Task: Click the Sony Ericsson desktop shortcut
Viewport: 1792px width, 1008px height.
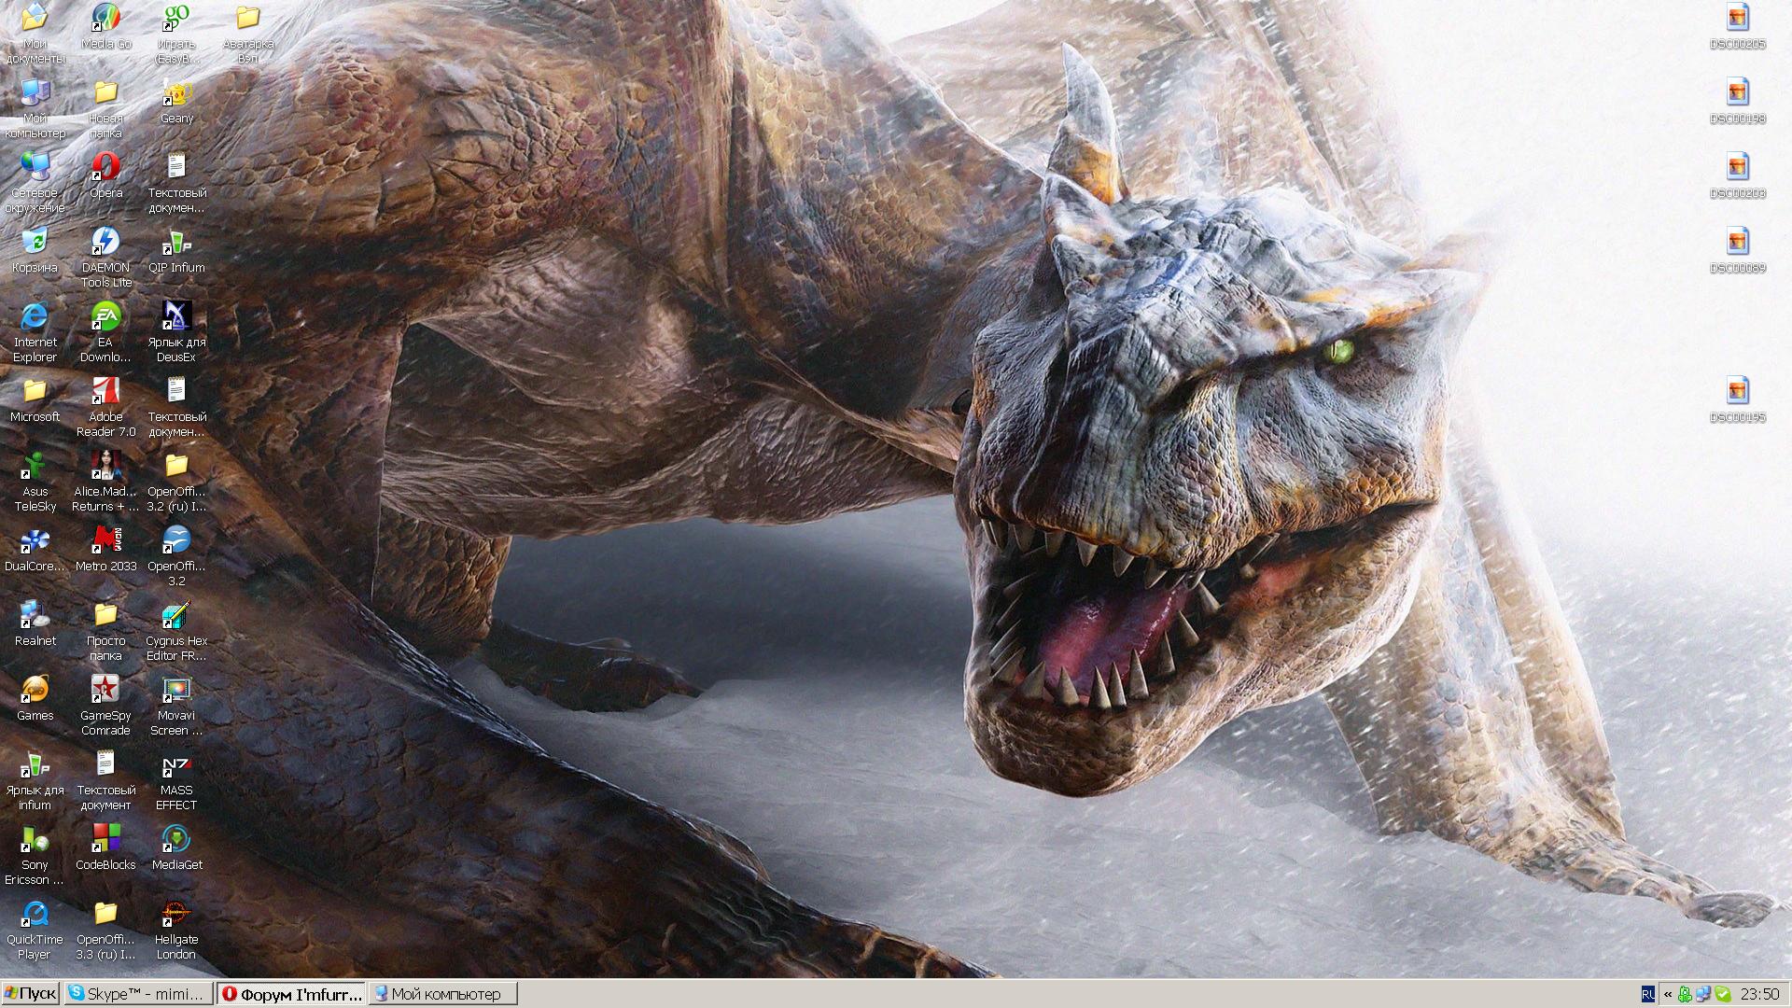Action: click(35, 855)
